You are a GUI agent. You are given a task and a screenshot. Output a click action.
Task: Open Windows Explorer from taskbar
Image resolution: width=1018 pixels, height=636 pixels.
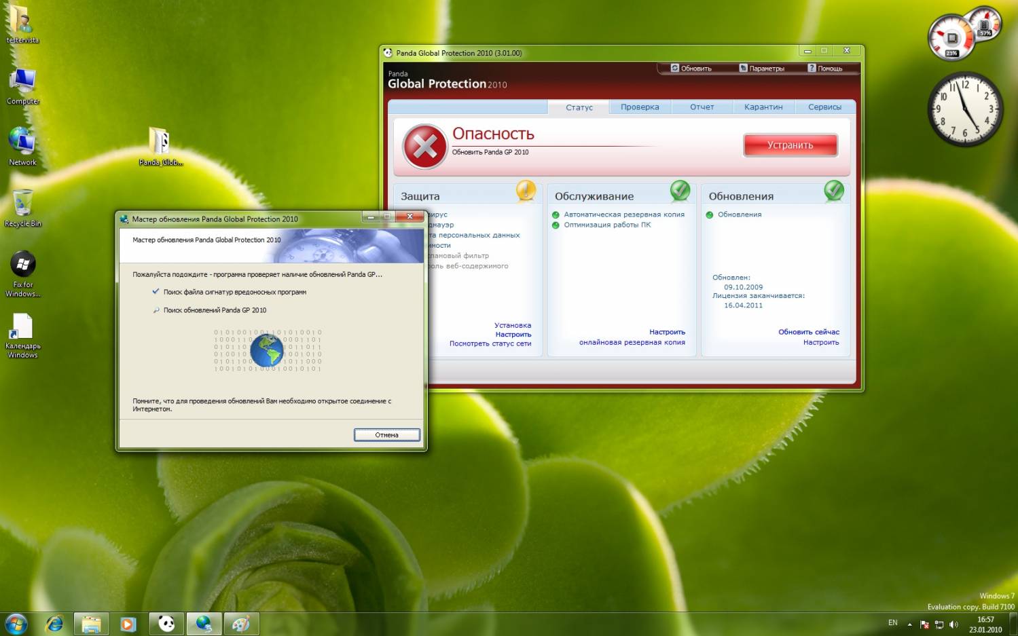pos(91,623)
